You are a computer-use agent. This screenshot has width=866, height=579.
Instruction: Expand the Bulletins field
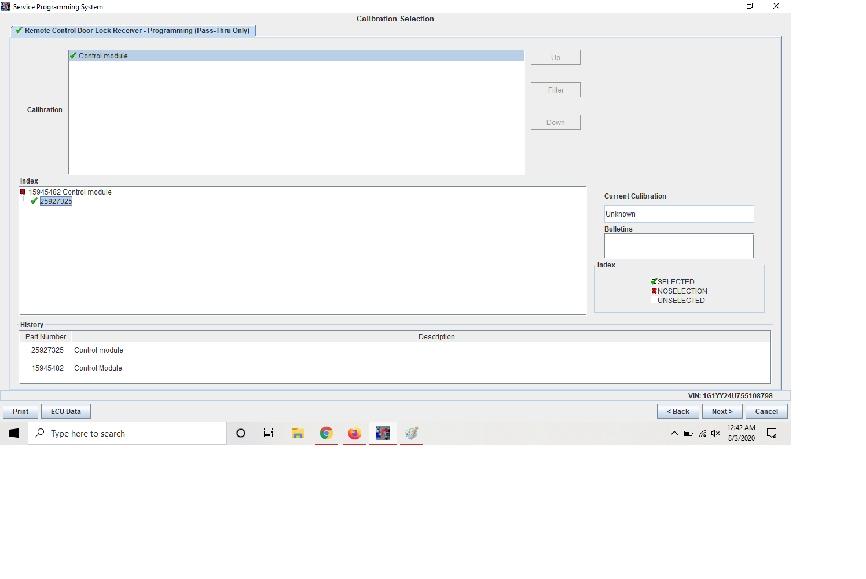pyautogui.click(x=678, y=245)
